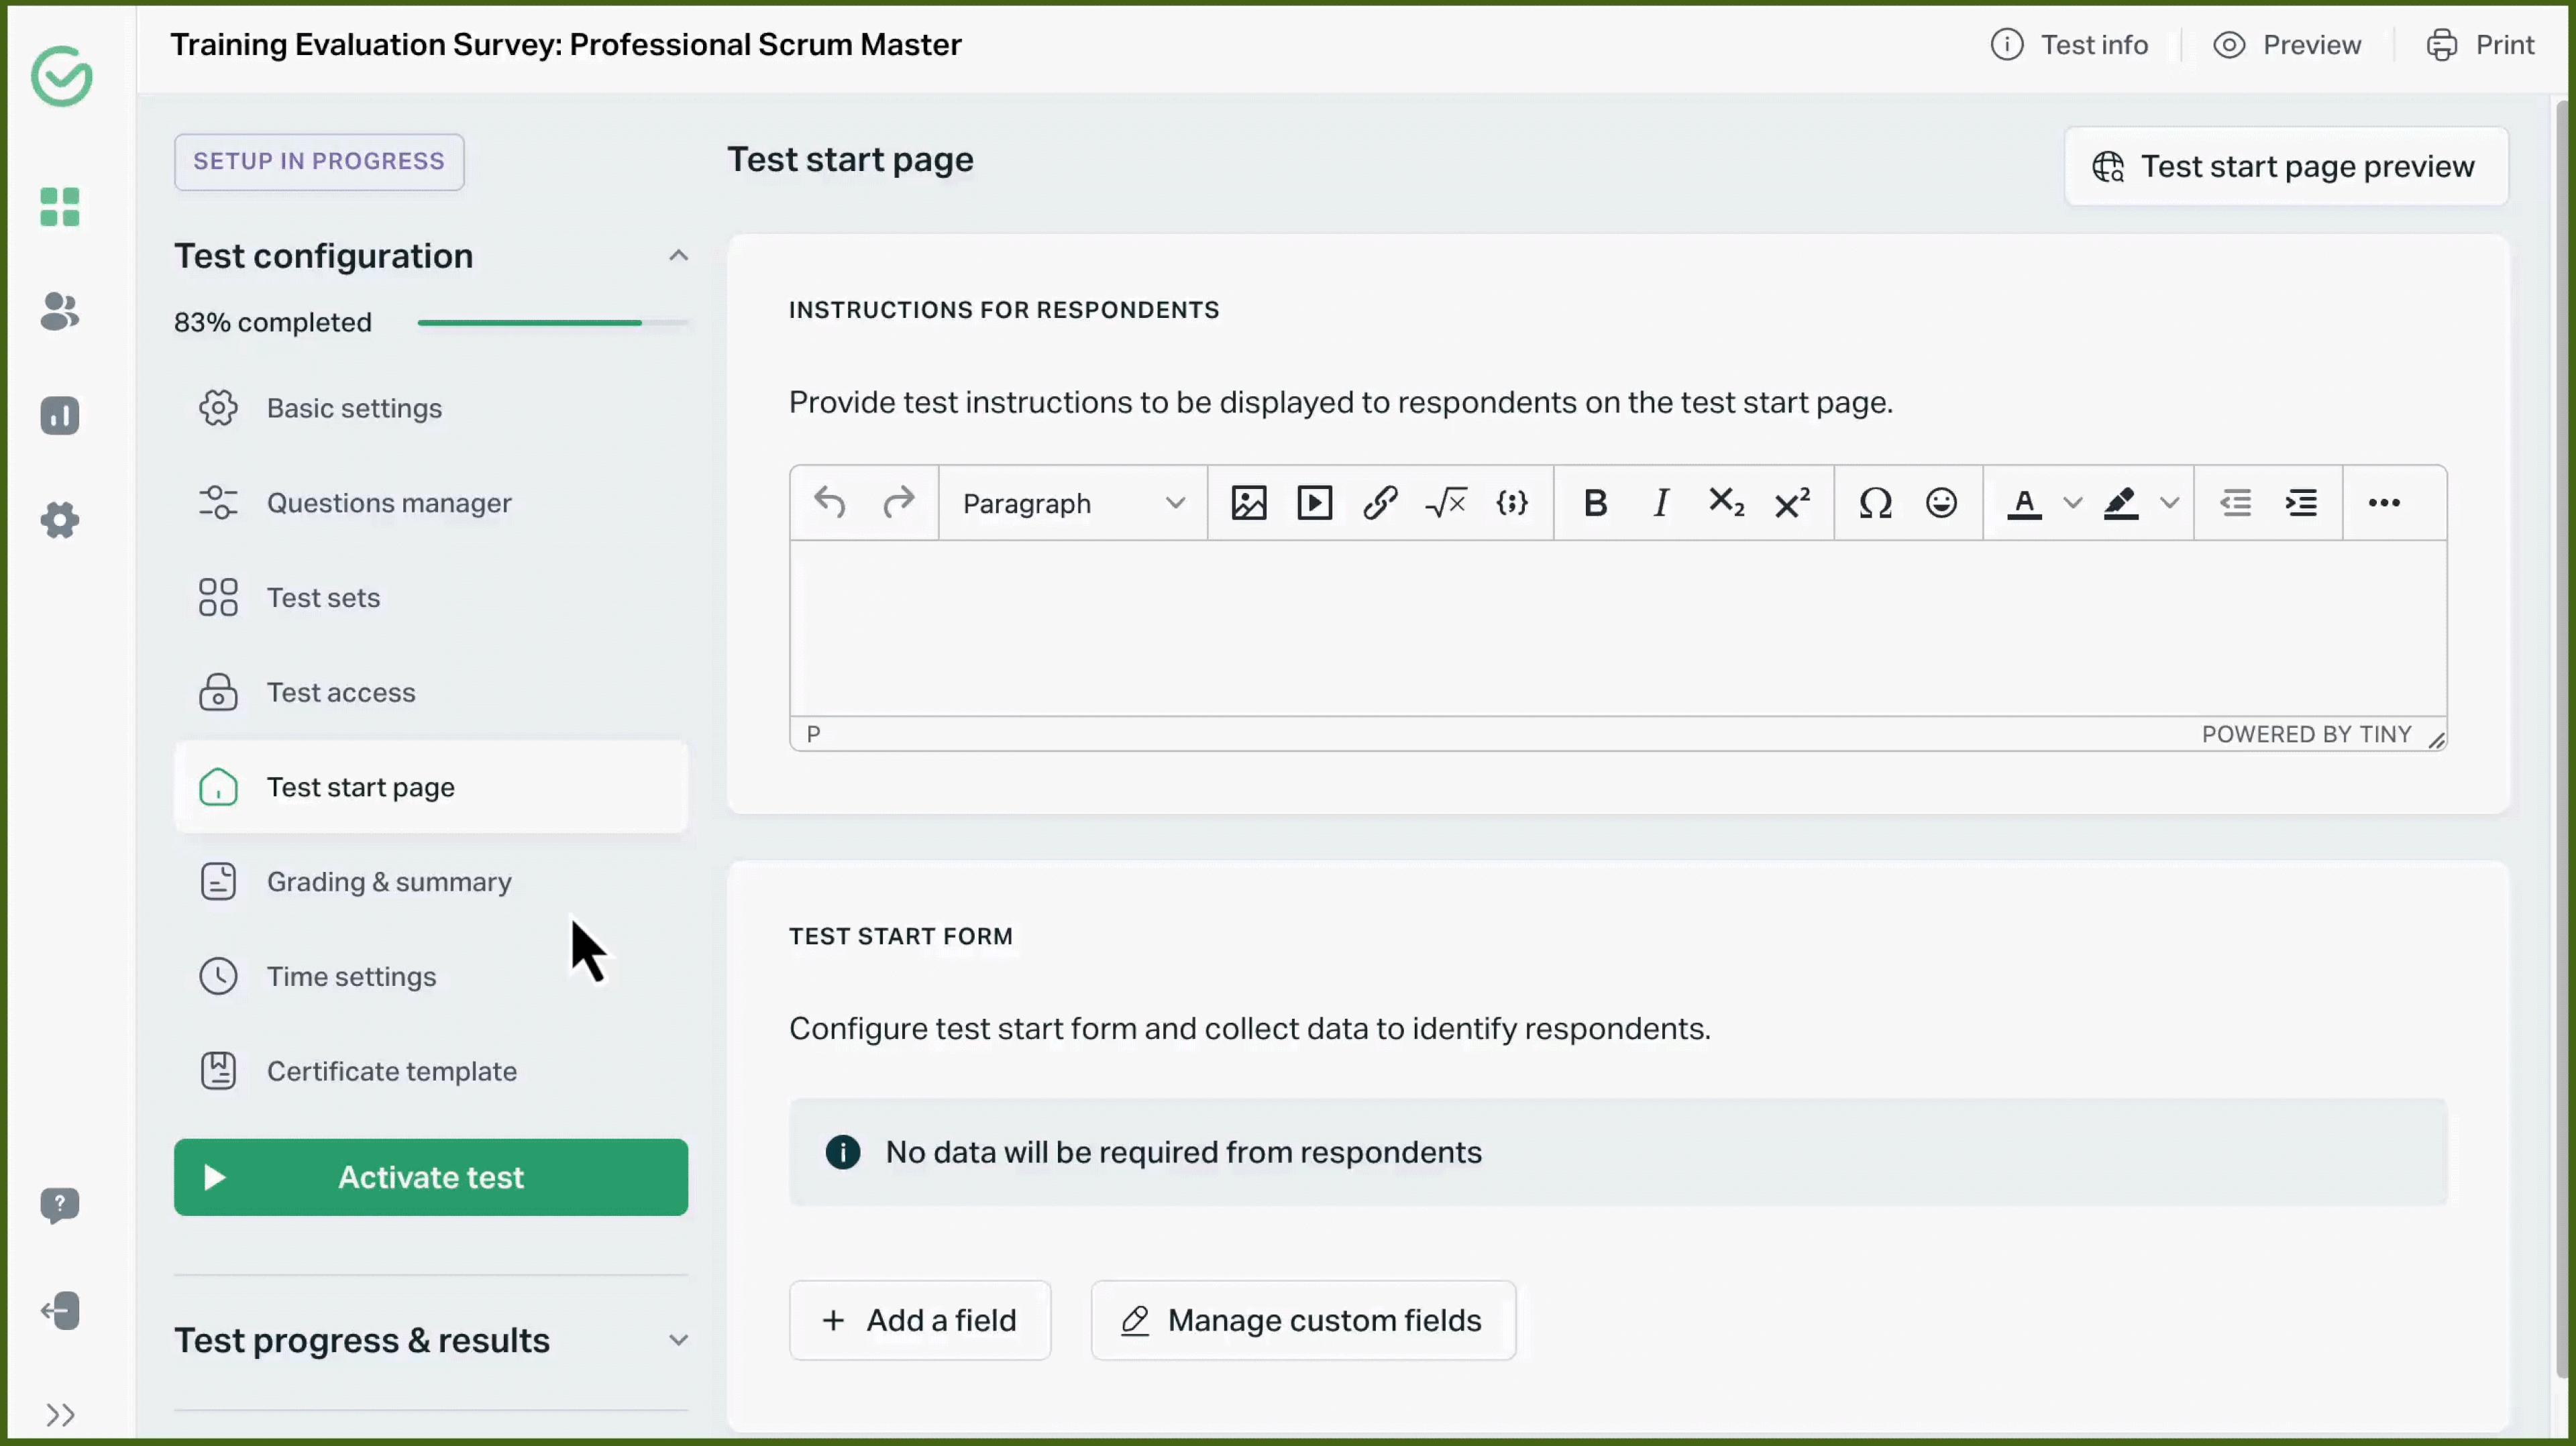This screenshot has width=2576, height=1446.
Task: Insert a link using the chain icon
Action: 1380,503
